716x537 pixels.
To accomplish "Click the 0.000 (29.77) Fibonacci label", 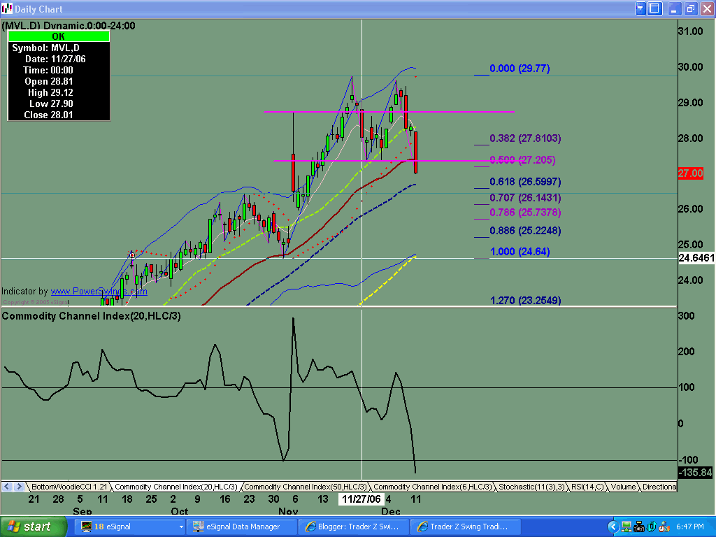I will pos(520,69).
